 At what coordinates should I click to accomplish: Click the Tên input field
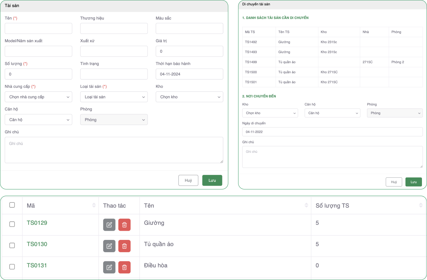pyautogui.click(x=38, y=28)
